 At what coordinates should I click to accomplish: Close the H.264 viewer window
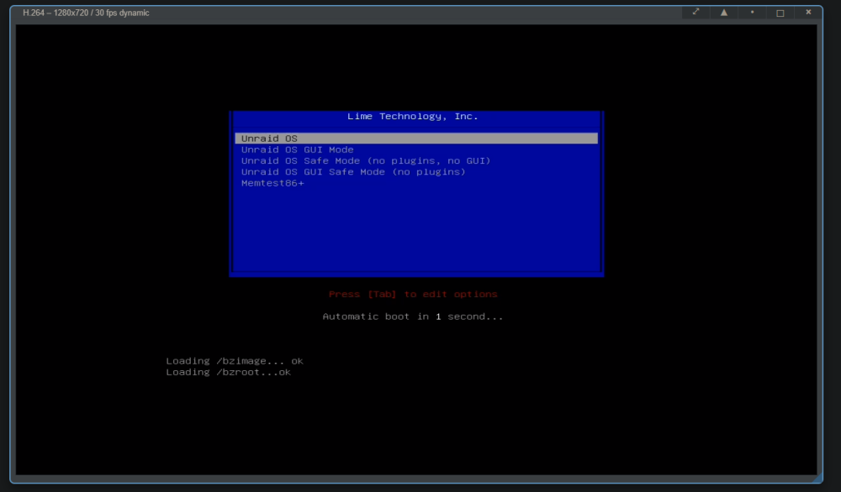808,12
